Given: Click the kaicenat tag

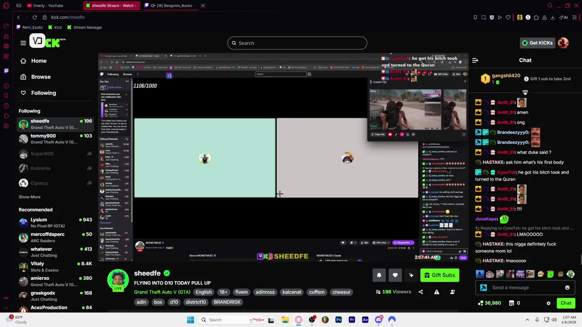Looking at the screenshot, I should [x=292, y=292].
